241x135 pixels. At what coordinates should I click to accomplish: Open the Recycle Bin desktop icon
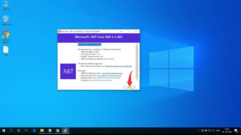(x=5, y=20)
